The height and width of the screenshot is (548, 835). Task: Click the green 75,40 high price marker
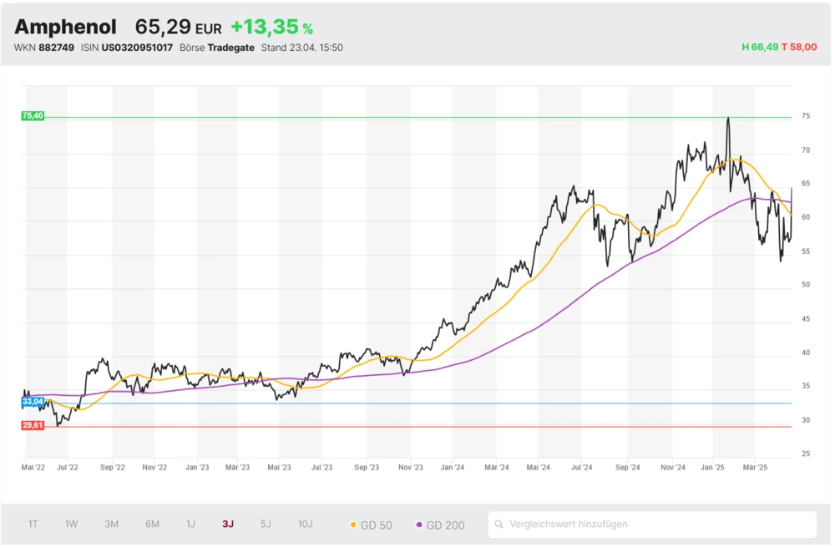tap(33, 116)
